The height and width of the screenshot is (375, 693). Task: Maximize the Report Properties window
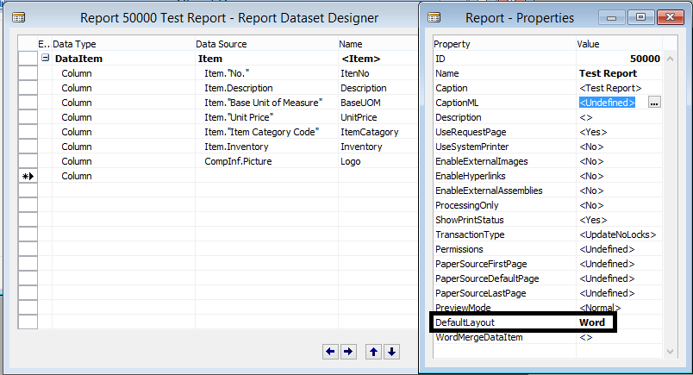pos(639,16)
